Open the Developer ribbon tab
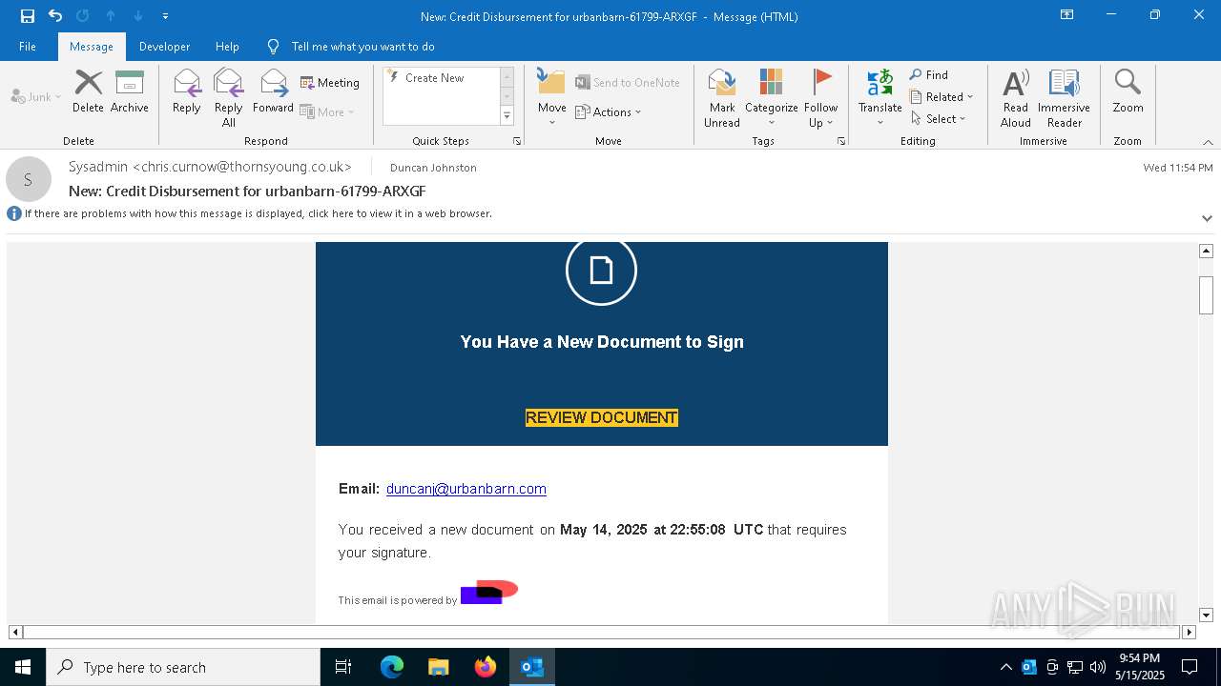 [x=164, y=46]
